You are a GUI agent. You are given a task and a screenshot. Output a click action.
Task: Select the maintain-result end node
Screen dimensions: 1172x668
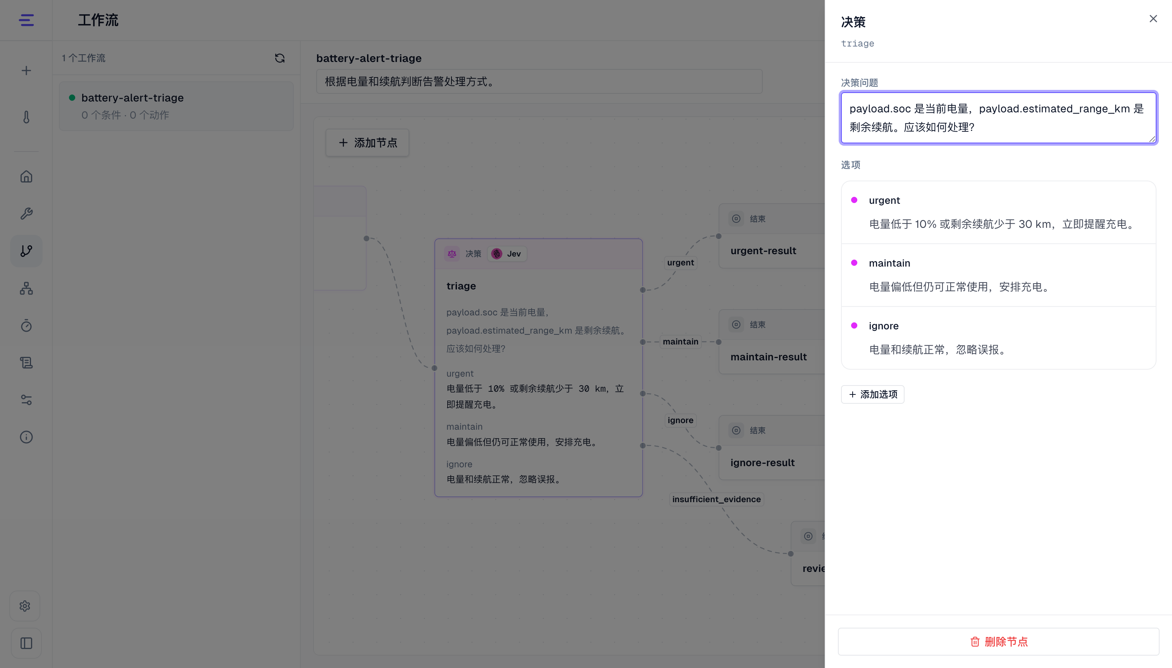pyautogui.click(x=772, y=342)
